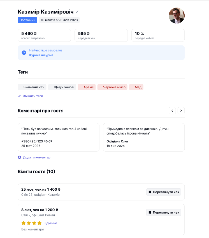The height and width of the screenshot is (238, 209).
Task: Click the star rating of 8 лют visit
Action: (x=31, y=223)
